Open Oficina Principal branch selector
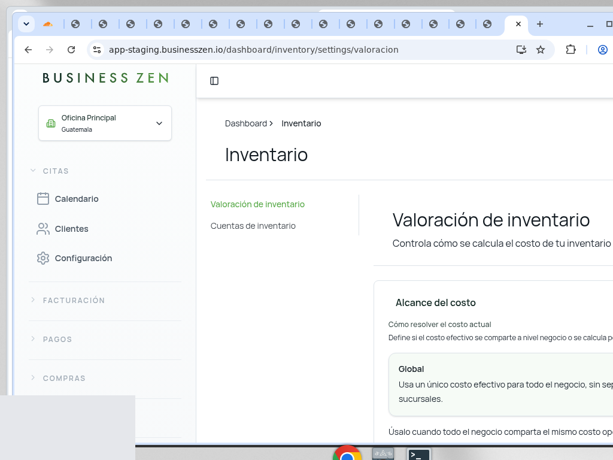 click(105, 123)
